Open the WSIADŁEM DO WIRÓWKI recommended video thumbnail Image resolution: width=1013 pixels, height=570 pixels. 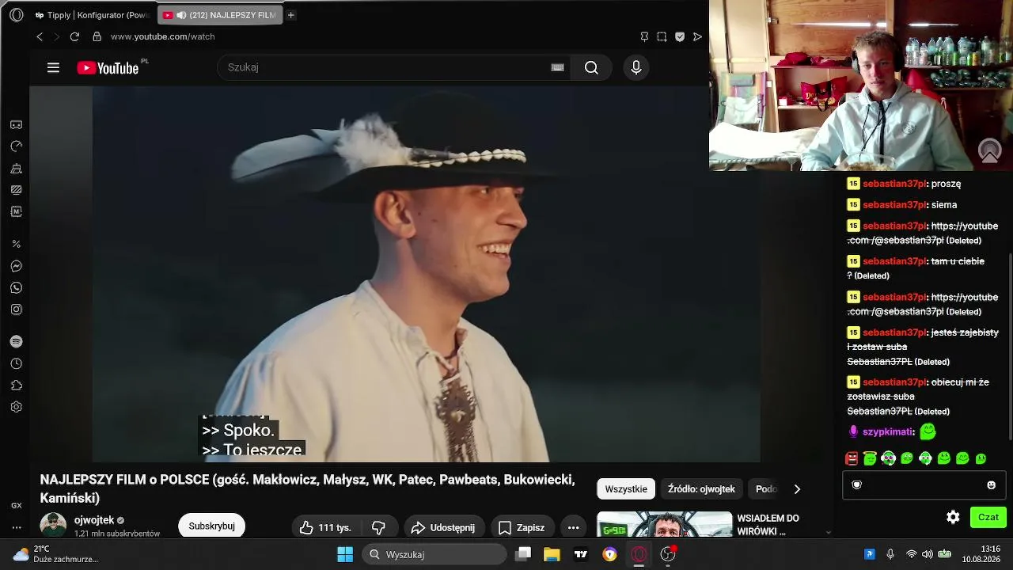click(x=665, y=525)
